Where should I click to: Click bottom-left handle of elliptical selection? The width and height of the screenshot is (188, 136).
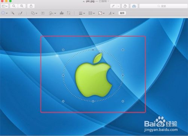tap(63, 101)
